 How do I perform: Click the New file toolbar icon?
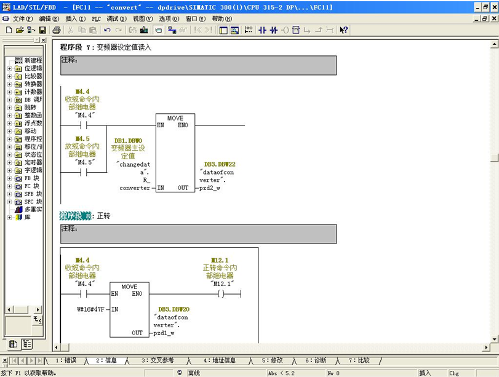point(9,30)
